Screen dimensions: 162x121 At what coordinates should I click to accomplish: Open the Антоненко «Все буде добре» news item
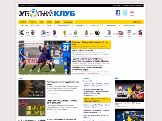click(97, 85)
